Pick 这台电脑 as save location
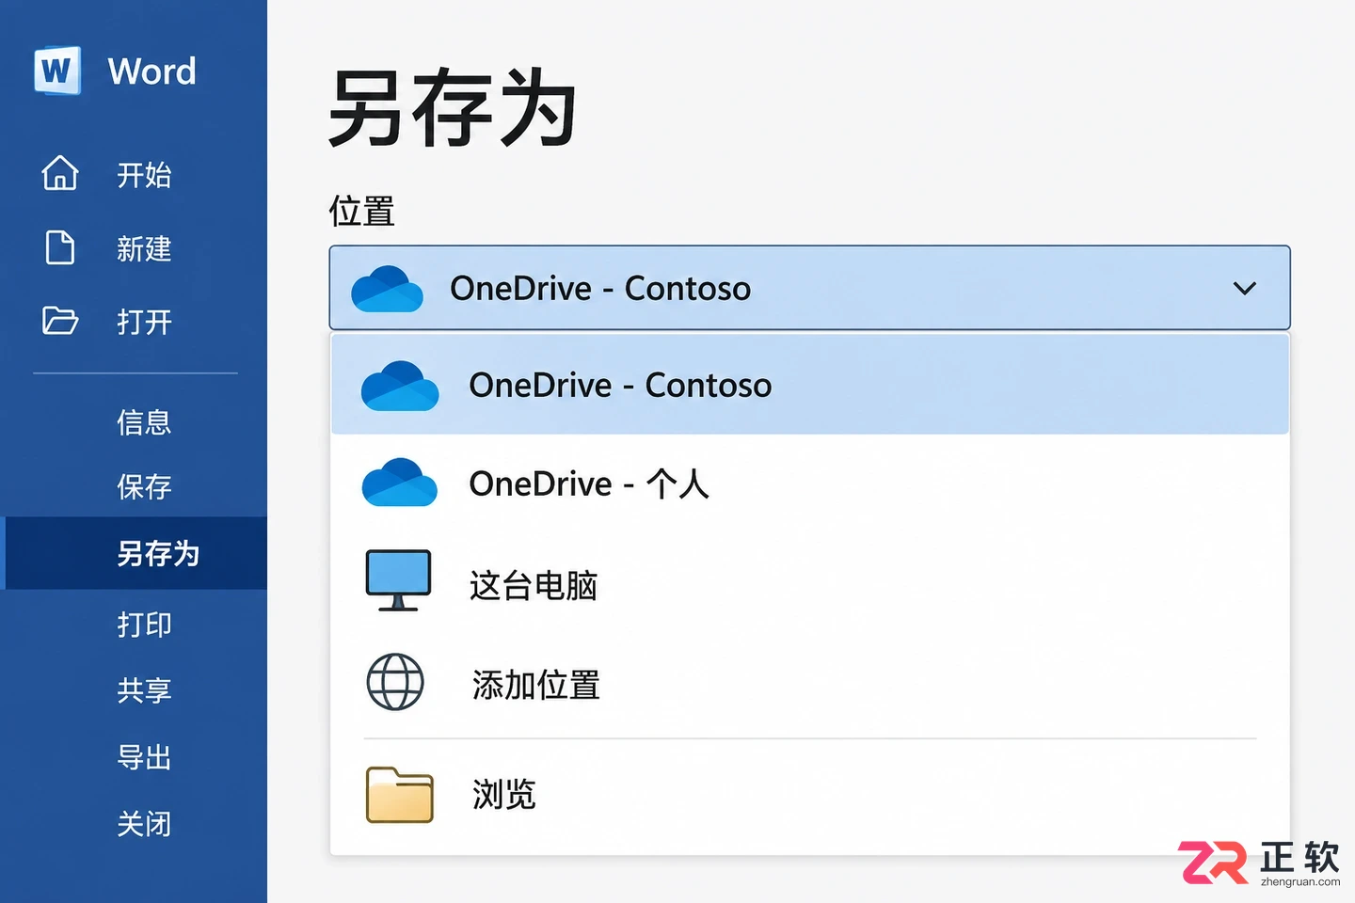 coord(534,585)
